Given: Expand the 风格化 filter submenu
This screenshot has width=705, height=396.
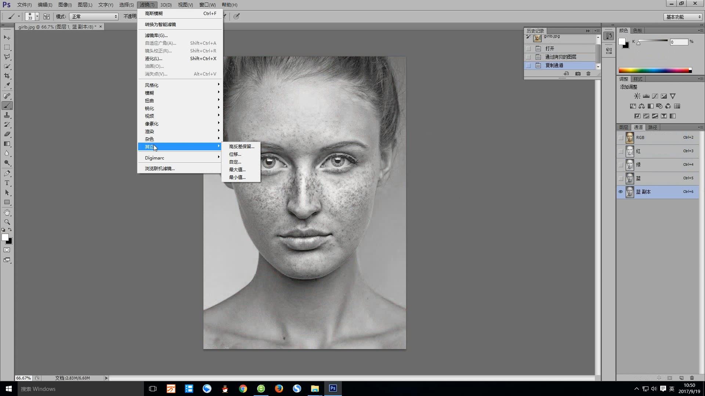Looking at the screenshot, I should click(x=180, y=85).
